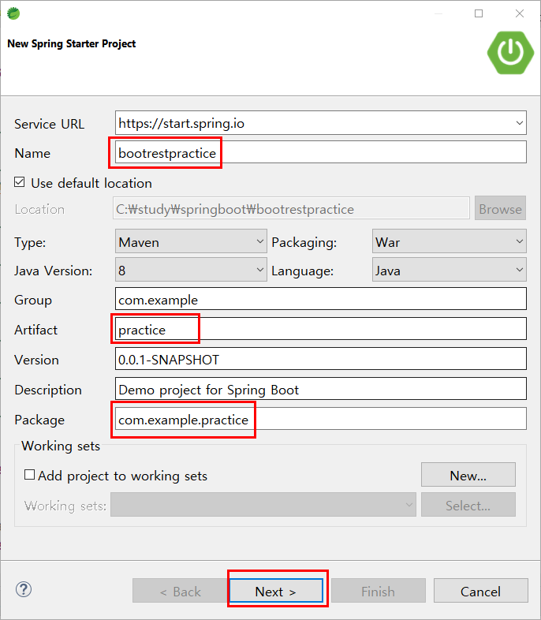
Task: Click the New... working set button
Action: 468,475
